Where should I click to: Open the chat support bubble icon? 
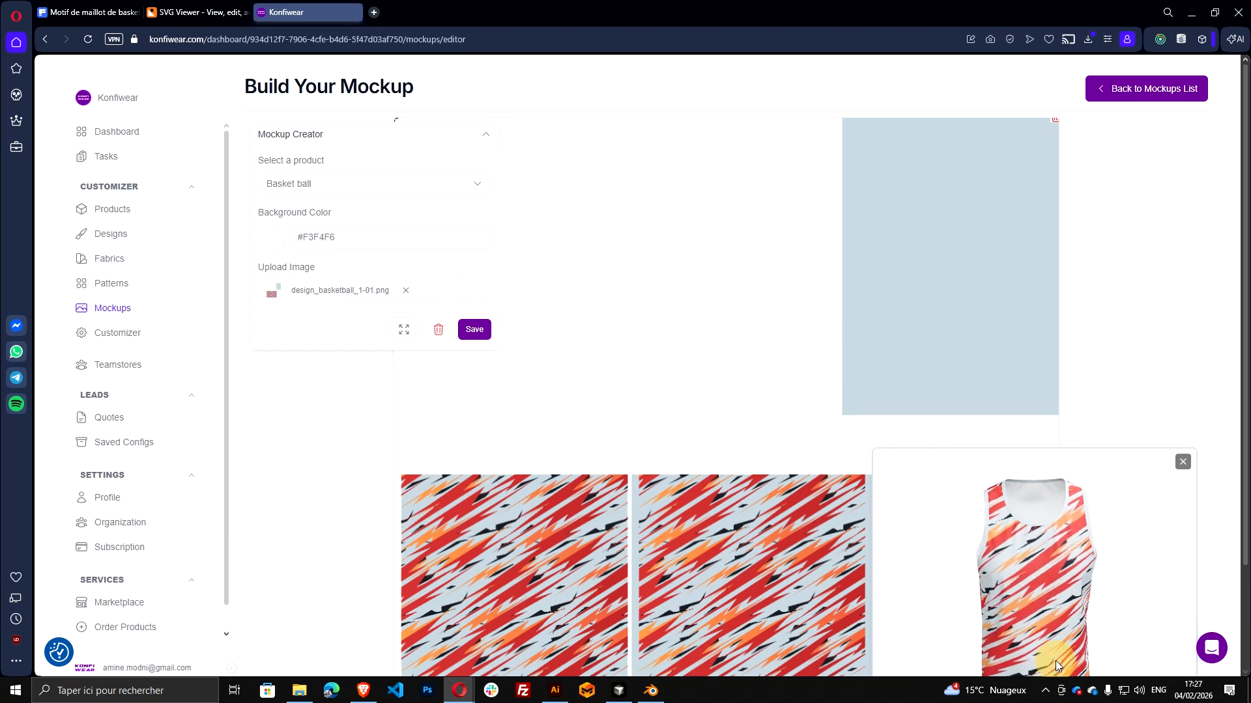click(1211, 648)
